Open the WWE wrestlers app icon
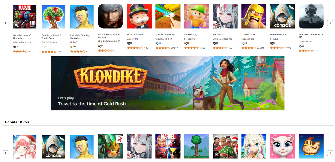This screenshot has width=335, height=162. (225, 146)
